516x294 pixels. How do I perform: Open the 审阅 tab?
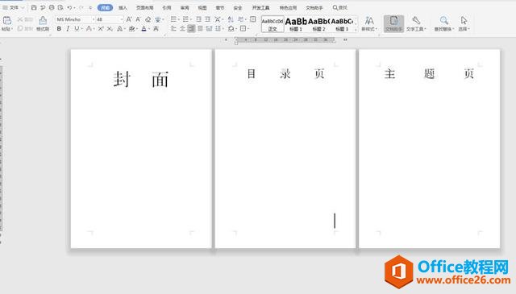(x=185, y=7)
